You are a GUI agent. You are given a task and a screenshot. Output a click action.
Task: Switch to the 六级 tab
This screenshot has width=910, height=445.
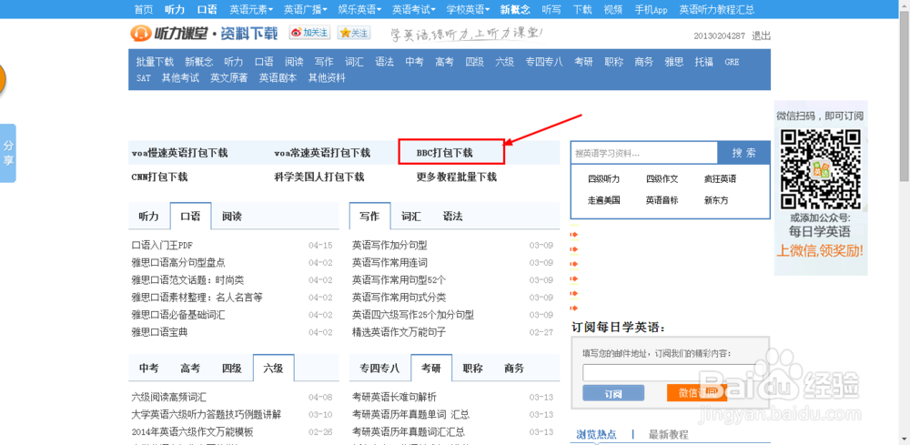[273, 368]
